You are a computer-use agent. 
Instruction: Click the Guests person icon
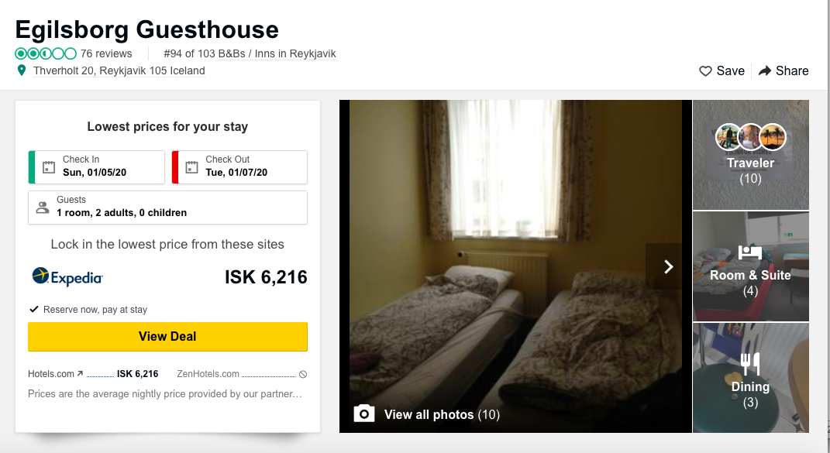(43, 208)
